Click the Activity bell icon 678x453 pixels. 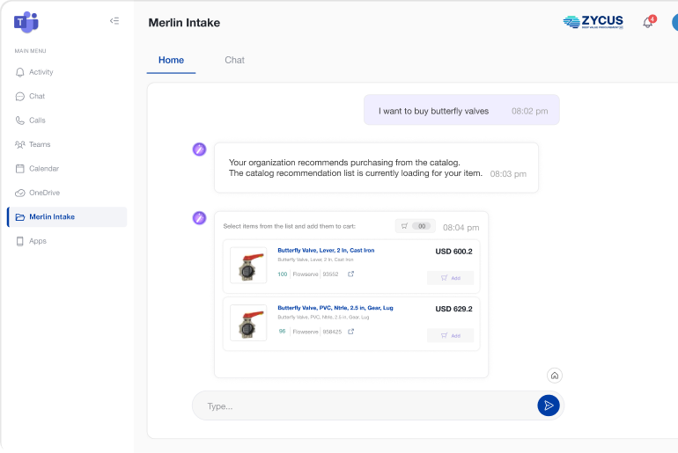pos(20,72)
